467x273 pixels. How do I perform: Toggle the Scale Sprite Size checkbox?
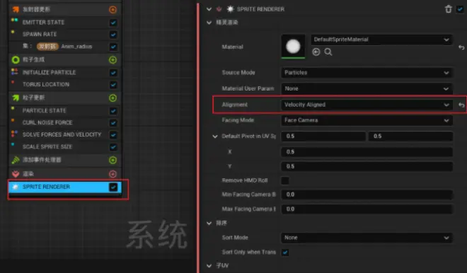[x=113, y=147]
